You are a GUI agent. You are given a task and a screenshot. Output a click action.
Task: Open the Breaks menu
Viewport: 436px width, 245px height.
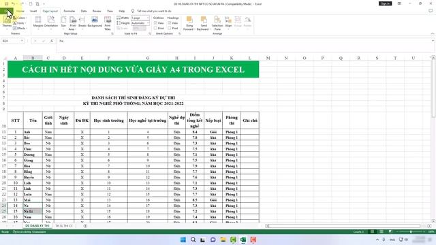pos(82,22)
